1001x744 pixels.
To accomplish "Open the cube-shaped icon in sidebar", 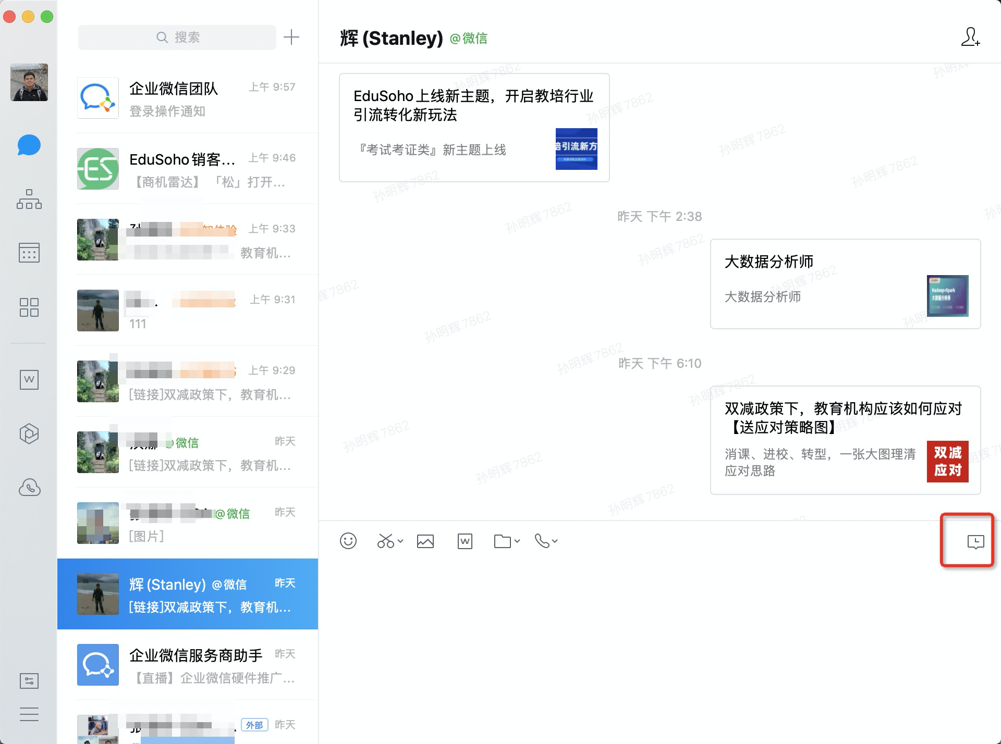I will (x=29, y=433).
